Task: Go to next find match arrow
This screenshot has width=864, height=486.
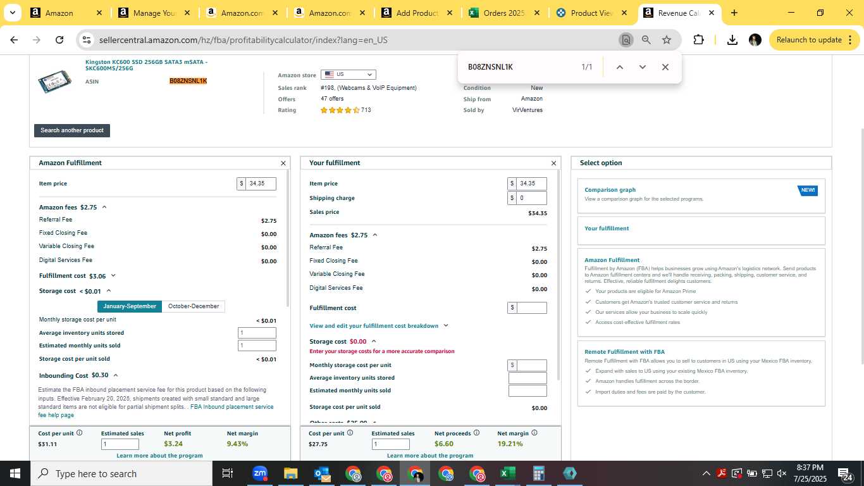Action: (x=643, y=67)
